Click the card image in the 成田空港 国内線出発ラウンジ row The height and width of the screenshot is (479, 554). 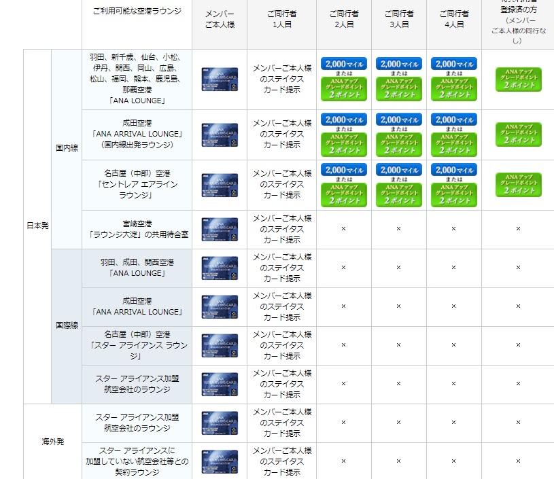(x=220, y=135)
